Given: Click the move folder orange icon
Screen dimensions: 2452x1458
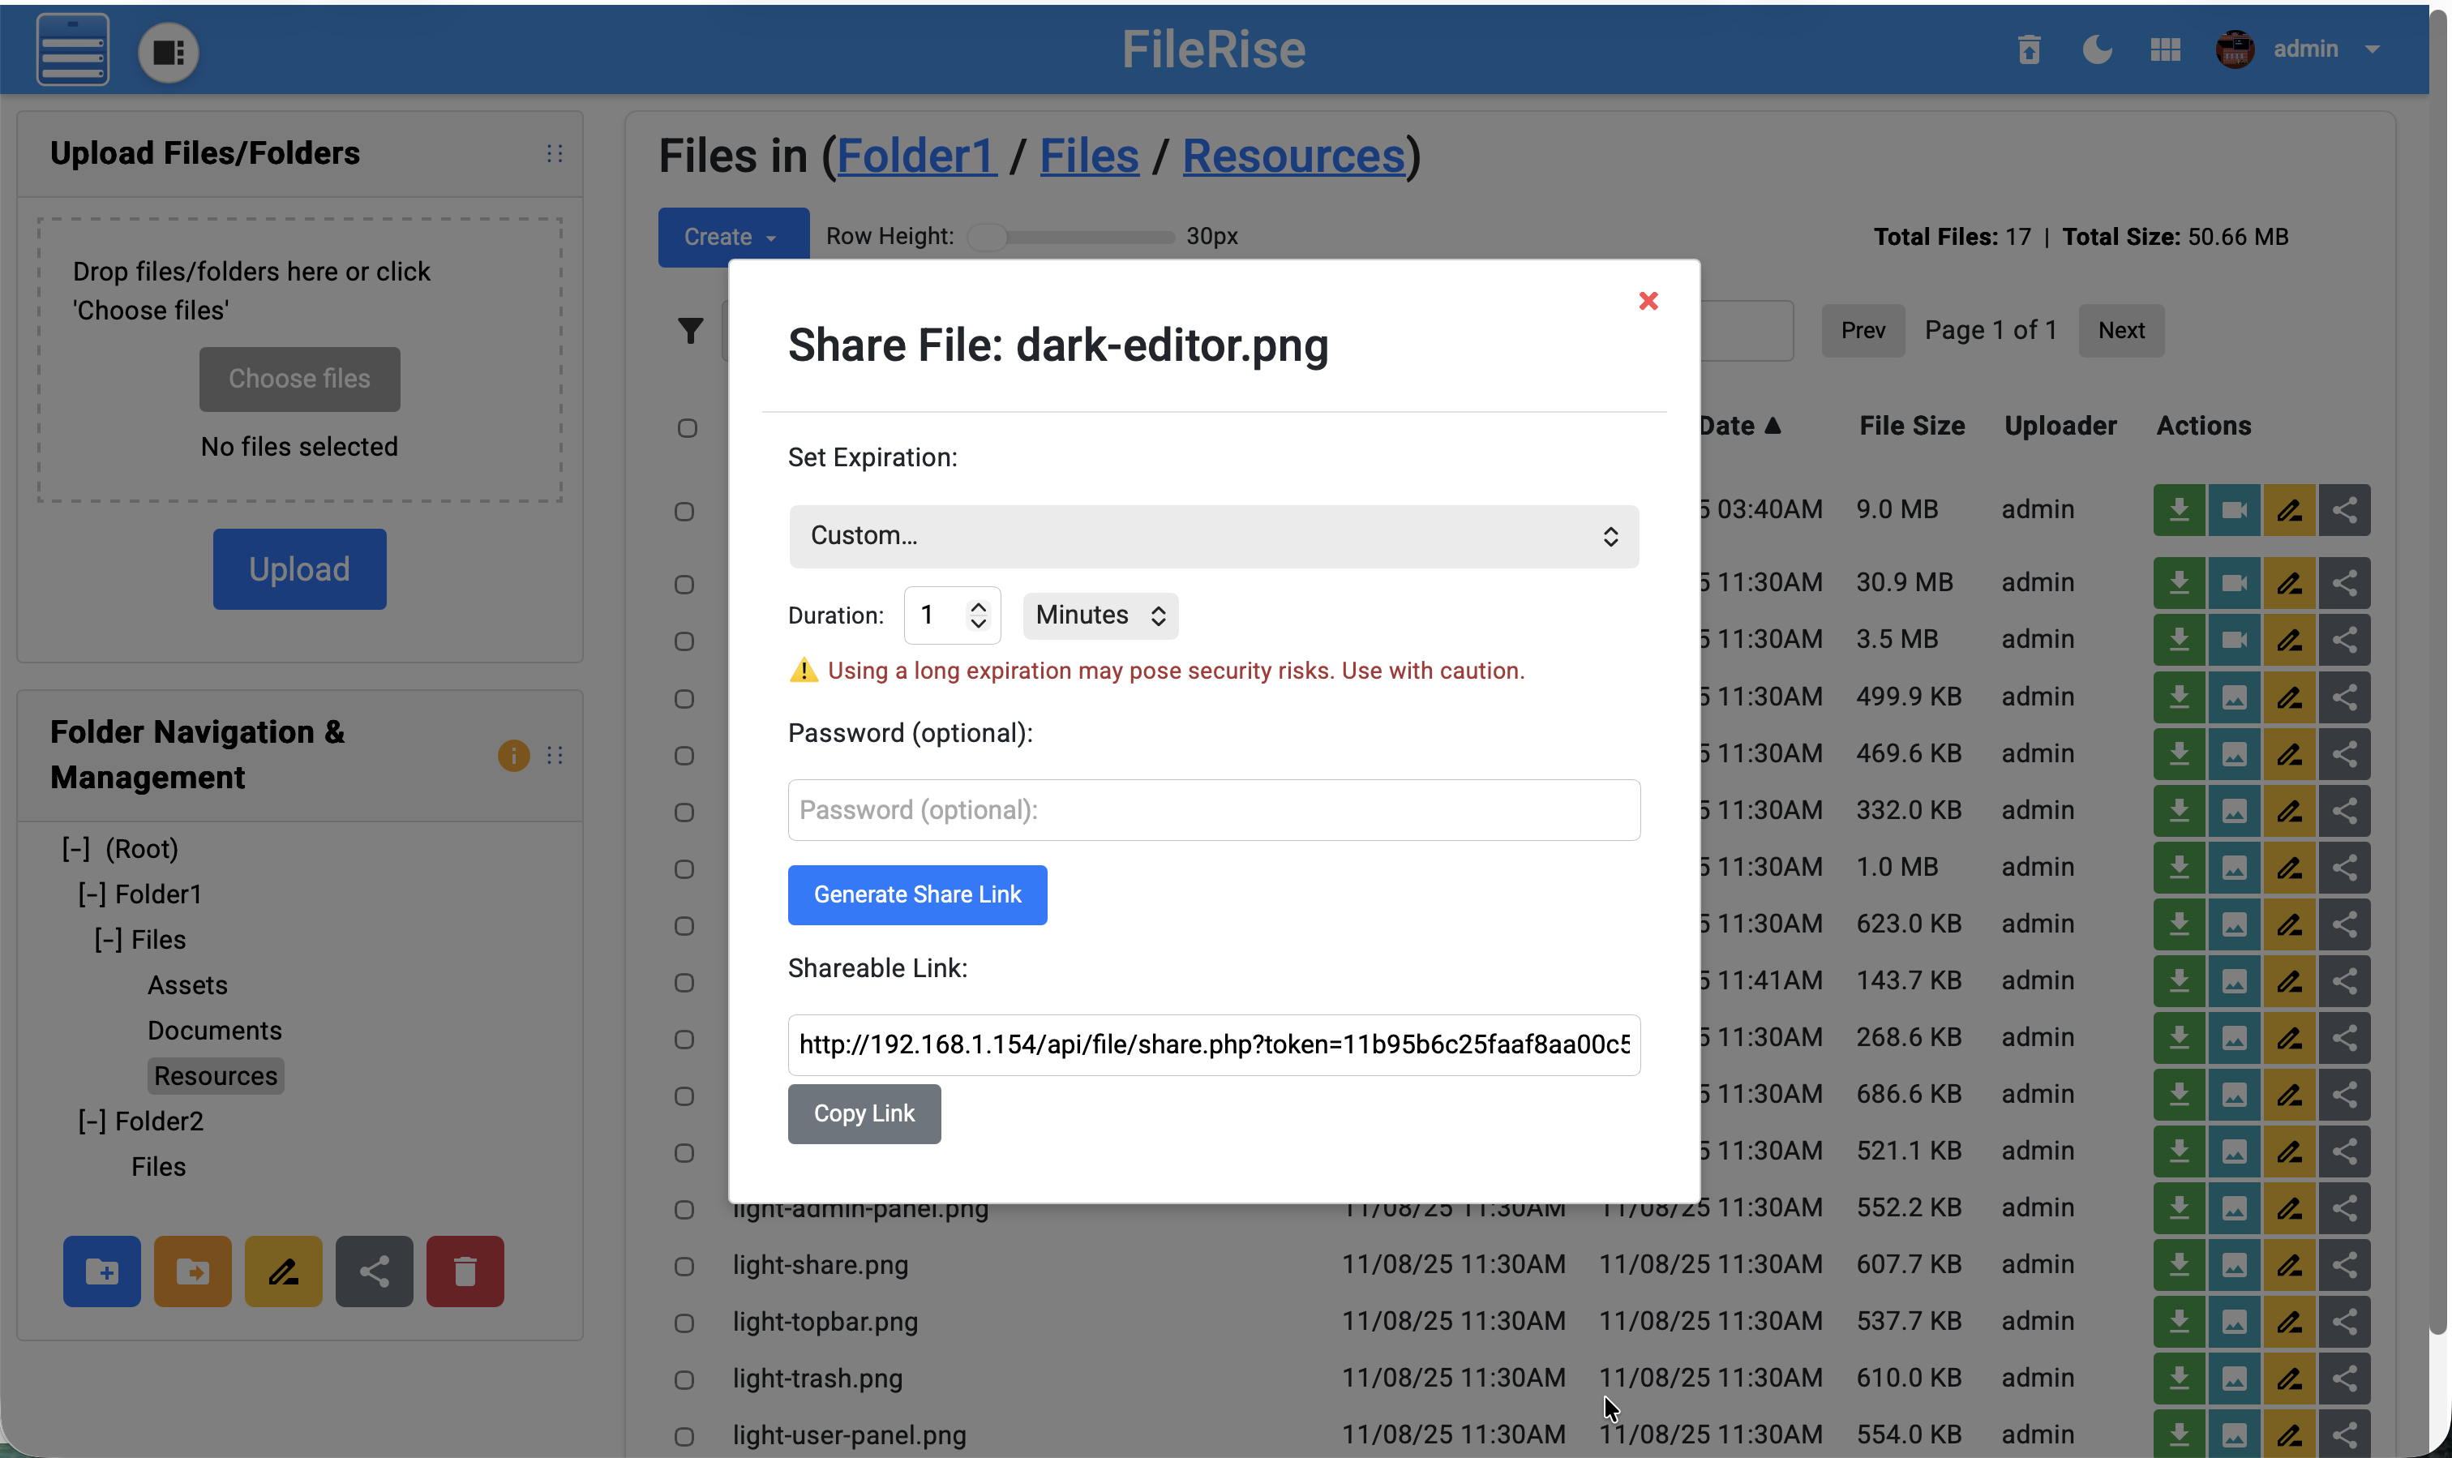Looking at the screenshot, I should coord(192,1271).
